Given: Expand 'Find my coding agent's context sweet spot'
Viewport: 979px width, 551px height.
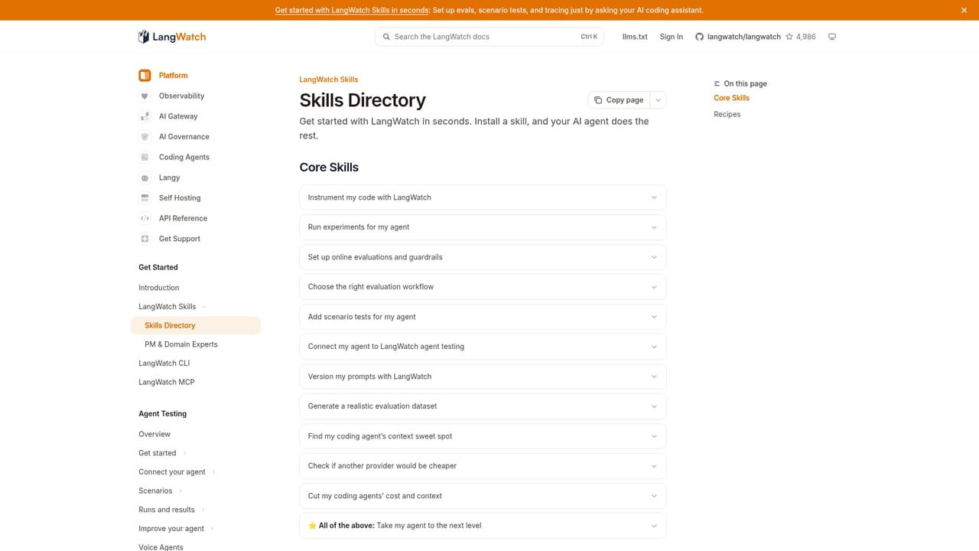Looking at the screenshot, I should (x=483, y=436).
